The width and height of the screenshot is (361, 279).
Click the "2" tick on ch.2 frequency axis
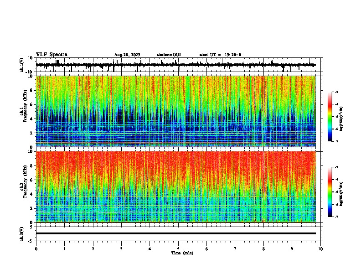pyautogui.click(x=31, y=208)
